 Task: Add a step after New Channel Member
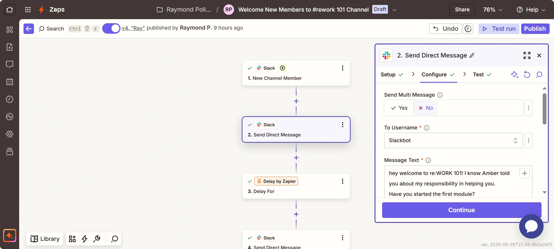click(296, 101)
